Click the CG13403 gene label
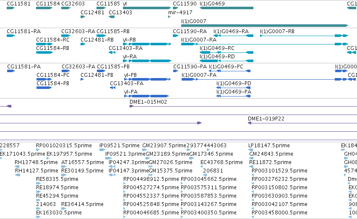 120,13
